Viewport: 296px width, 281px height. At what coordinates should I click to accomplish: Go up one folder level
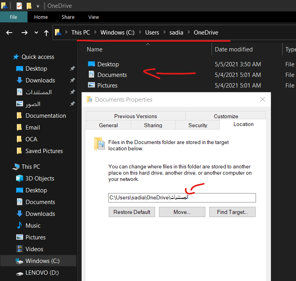(46, 33)
